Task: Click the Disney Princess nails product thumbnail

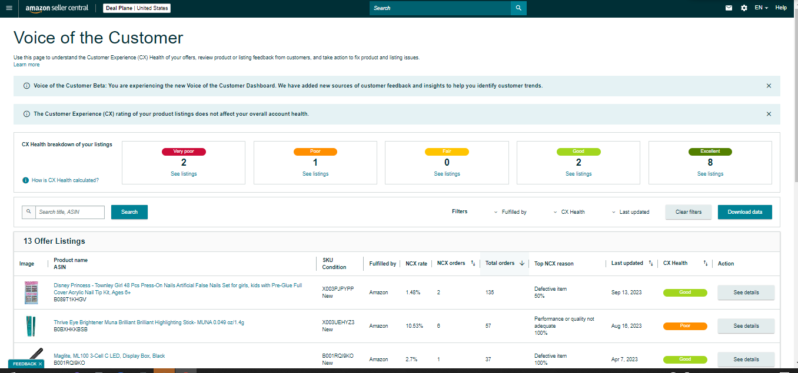Action: coord(31,292)
